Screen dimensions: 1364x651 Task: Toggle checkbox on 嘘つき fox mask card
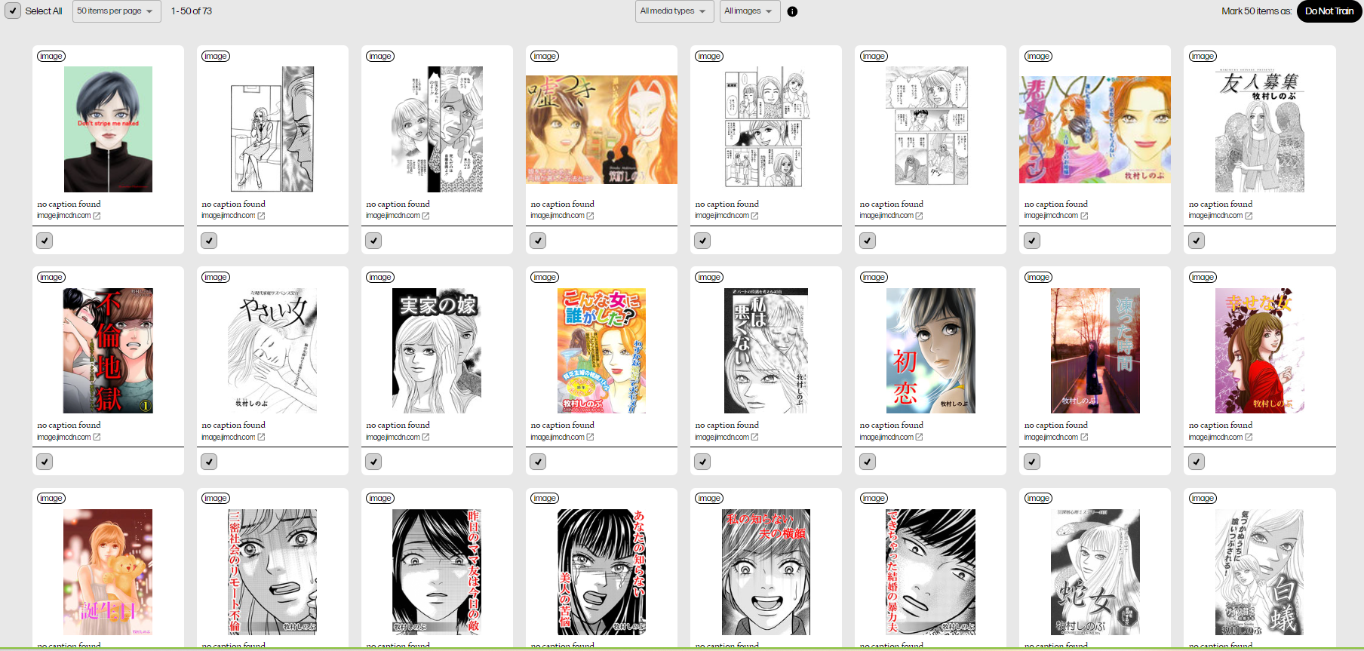538,241
